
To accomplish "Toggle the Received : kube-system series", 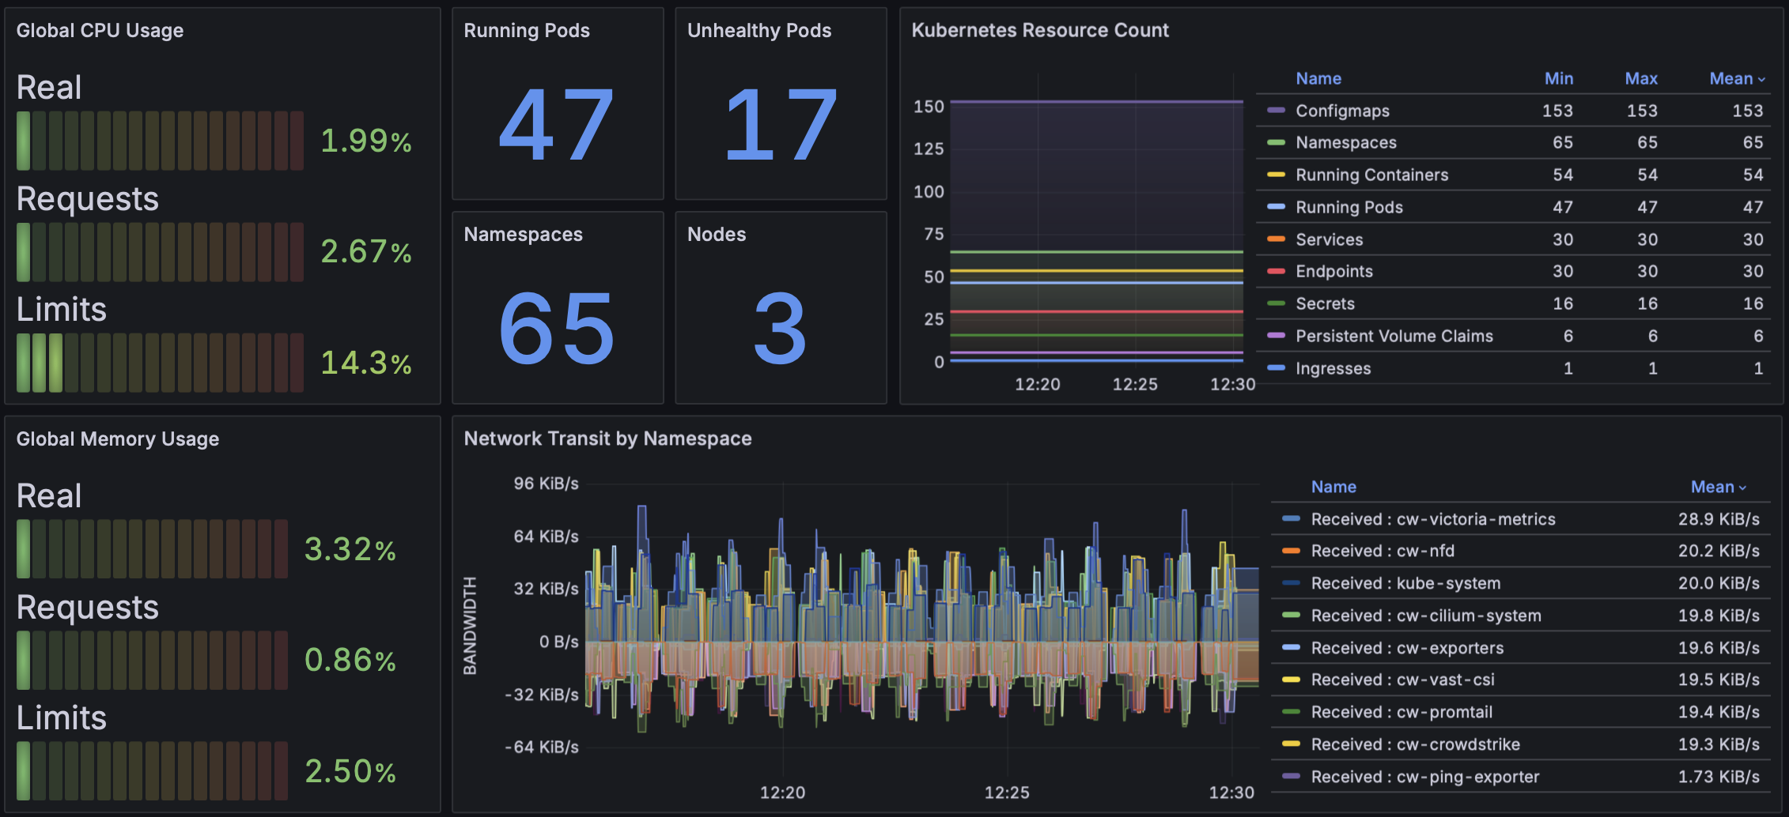I will 1405,583.
